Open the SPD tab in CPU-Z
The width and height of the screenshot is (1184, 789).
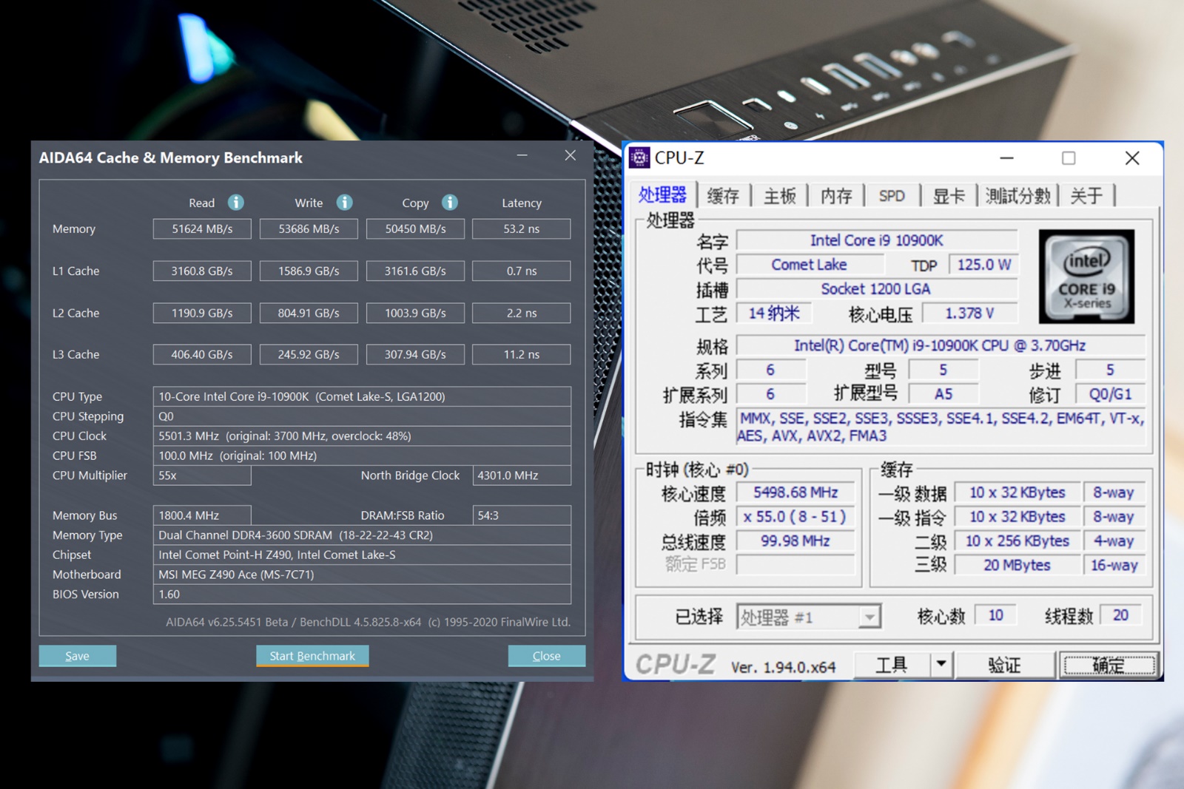click(x=892, y=196)
